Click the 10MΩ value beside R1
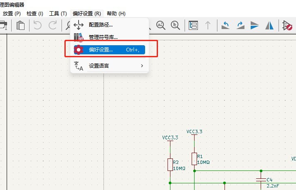Image resolution: width=296 pixels, height=190 pixels. click(x=204, y=162)
